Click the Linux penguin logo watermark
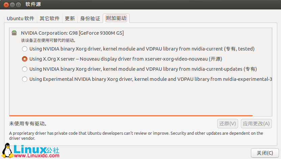This screenshot has height=159, width=281. (x=7, y=151)
